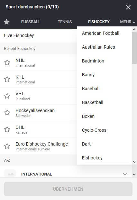This screenshot has width=137, height=200.
Task: Select the EISHOCKEY tab
Action: click(x=99, y=22)
